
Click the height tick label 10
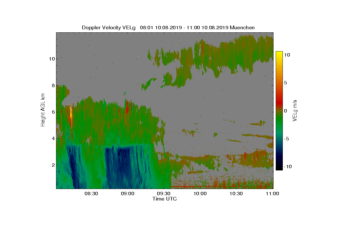[x=51, y=59]
